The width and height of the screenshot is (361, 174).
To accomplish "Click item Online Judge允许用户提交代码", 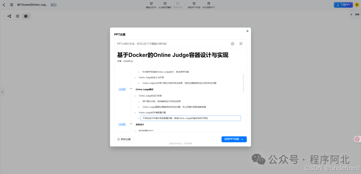I will (x=179, y=83).
